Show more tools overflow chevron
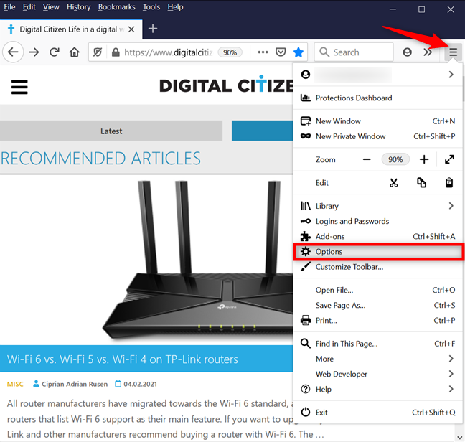 click(428, 52)
